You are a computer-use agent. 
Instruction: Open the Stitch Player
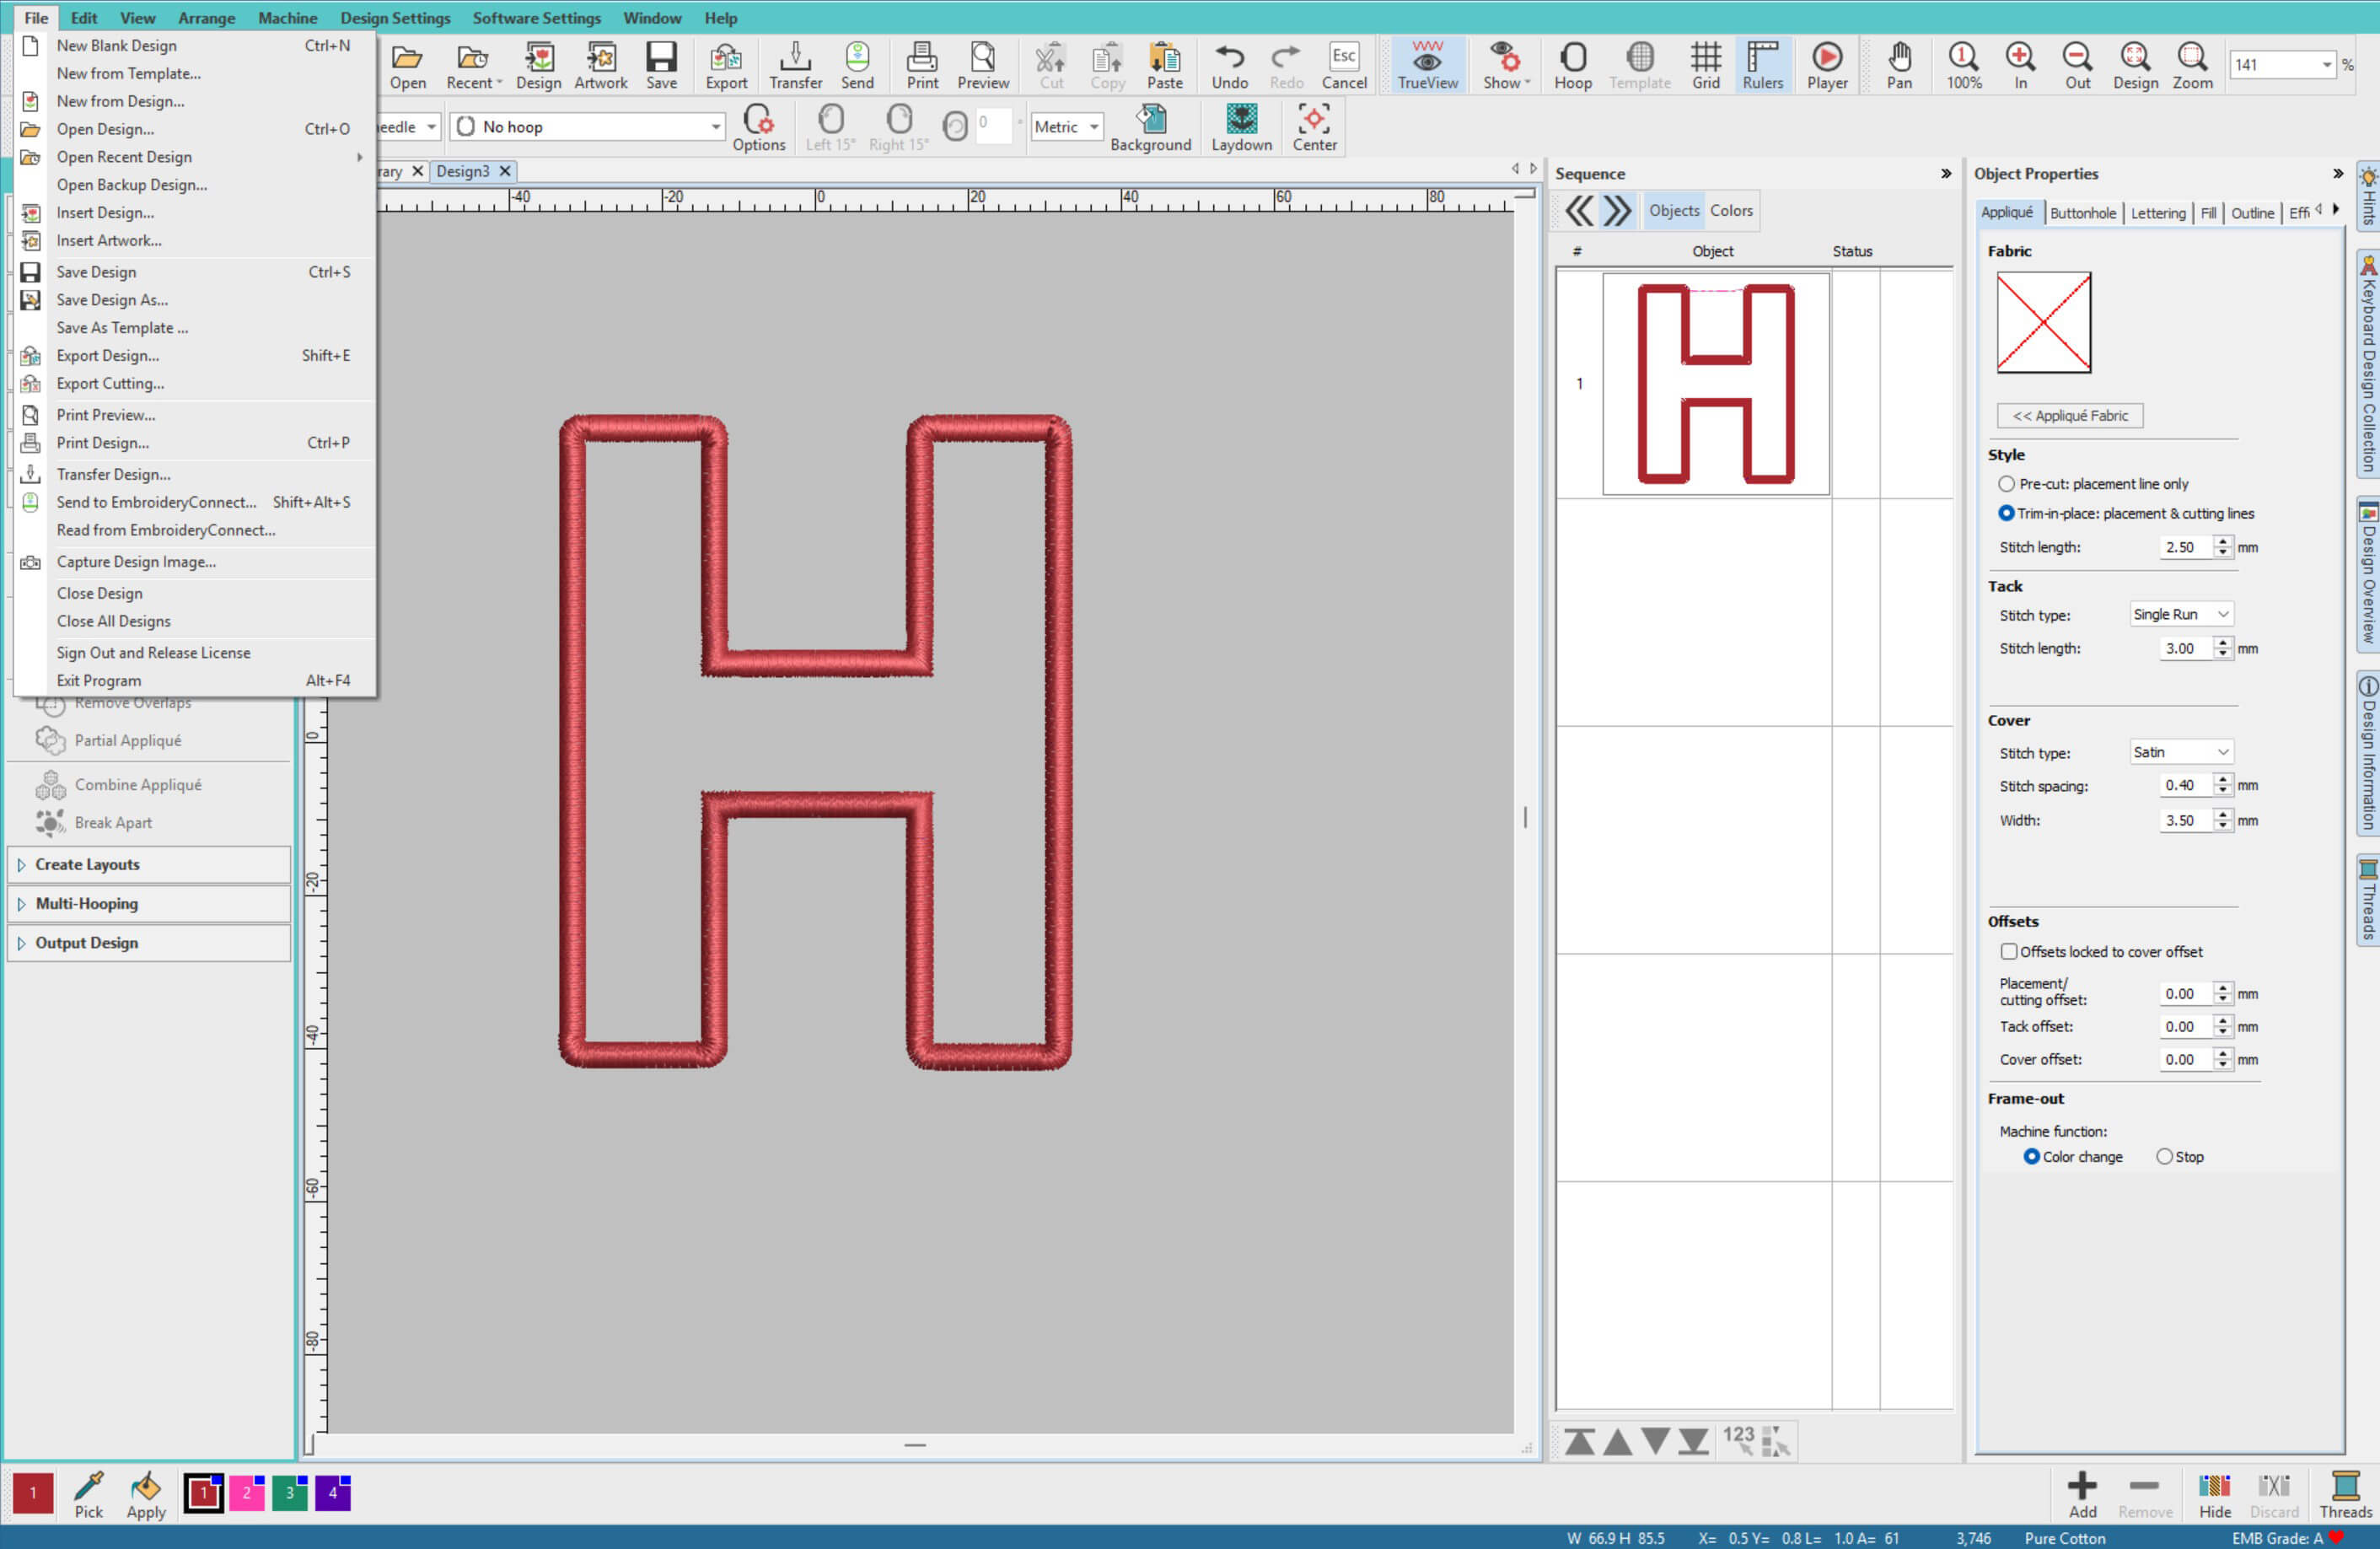[x=1826, y=66]
